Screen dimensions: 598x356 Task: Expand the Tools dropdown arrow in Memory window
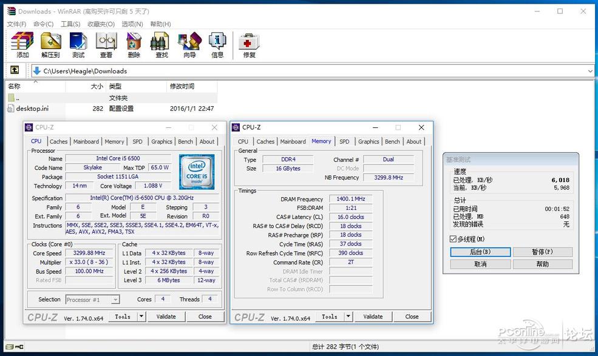(x=348, y=317)
